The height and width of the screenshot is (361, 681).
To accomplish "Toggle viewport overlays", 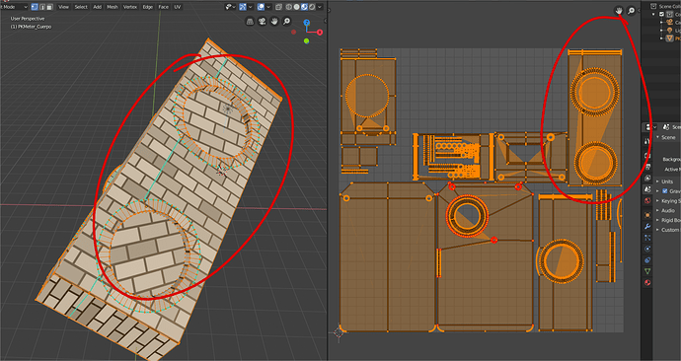I will [x=261, y=7].
